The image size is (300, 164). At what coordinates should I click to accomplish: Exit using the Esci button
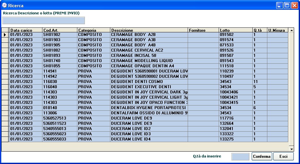(x=283, y=156)
